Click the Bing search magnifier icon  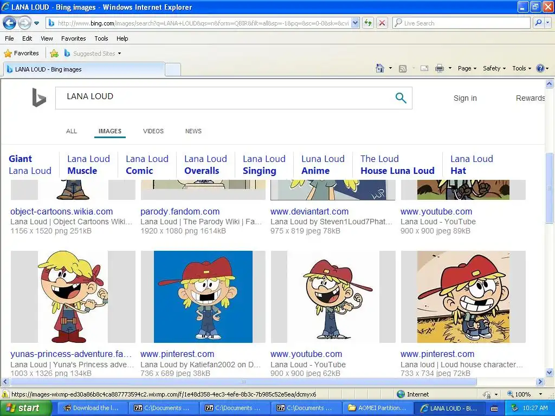(x=401, y=98)
